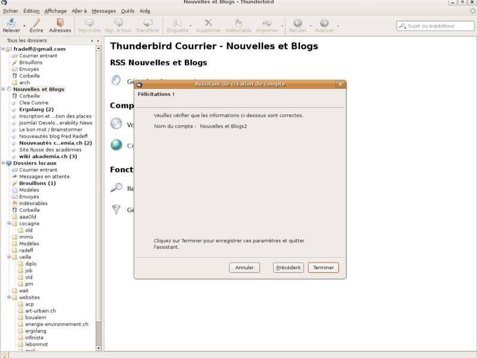Open the Affichage menu
Image resolution: width=477 pixels, height=358 pixels.
click(x=55, y=11)
